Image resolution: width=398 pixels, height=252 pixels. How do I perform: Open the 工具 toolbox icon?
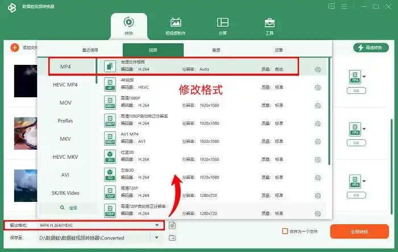[x=270, y=26]
